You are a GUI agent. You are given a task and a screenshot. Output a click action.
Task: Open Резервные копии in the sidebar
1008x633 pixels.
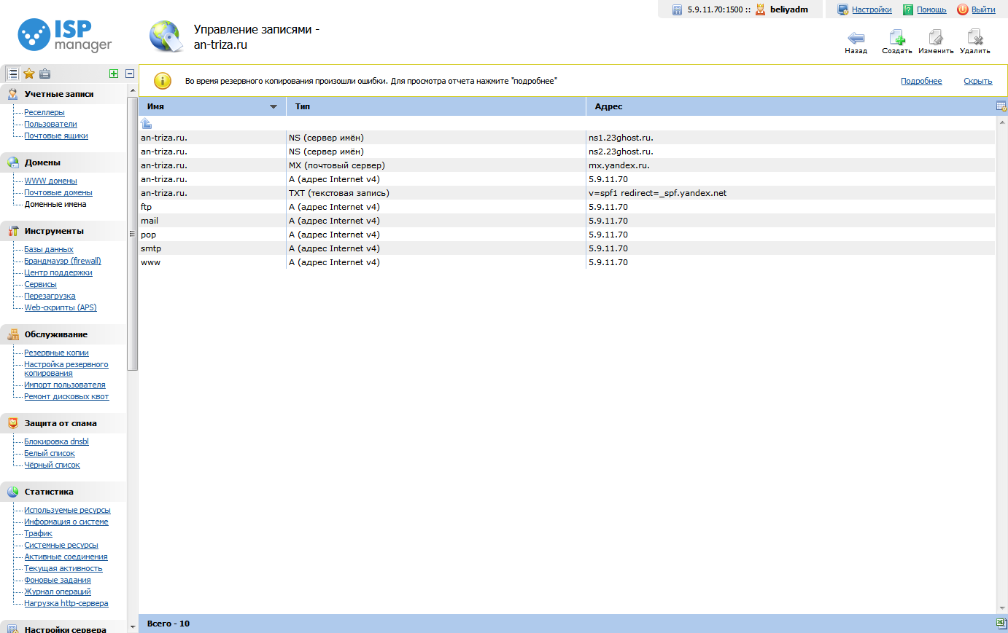[56, 353]
